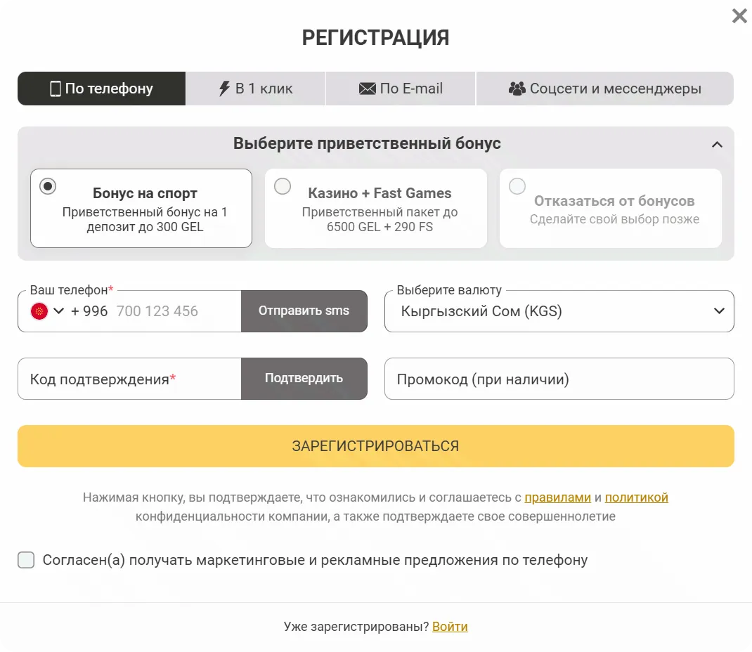Check the marketing offers agreement checkbox

point(26,560)
